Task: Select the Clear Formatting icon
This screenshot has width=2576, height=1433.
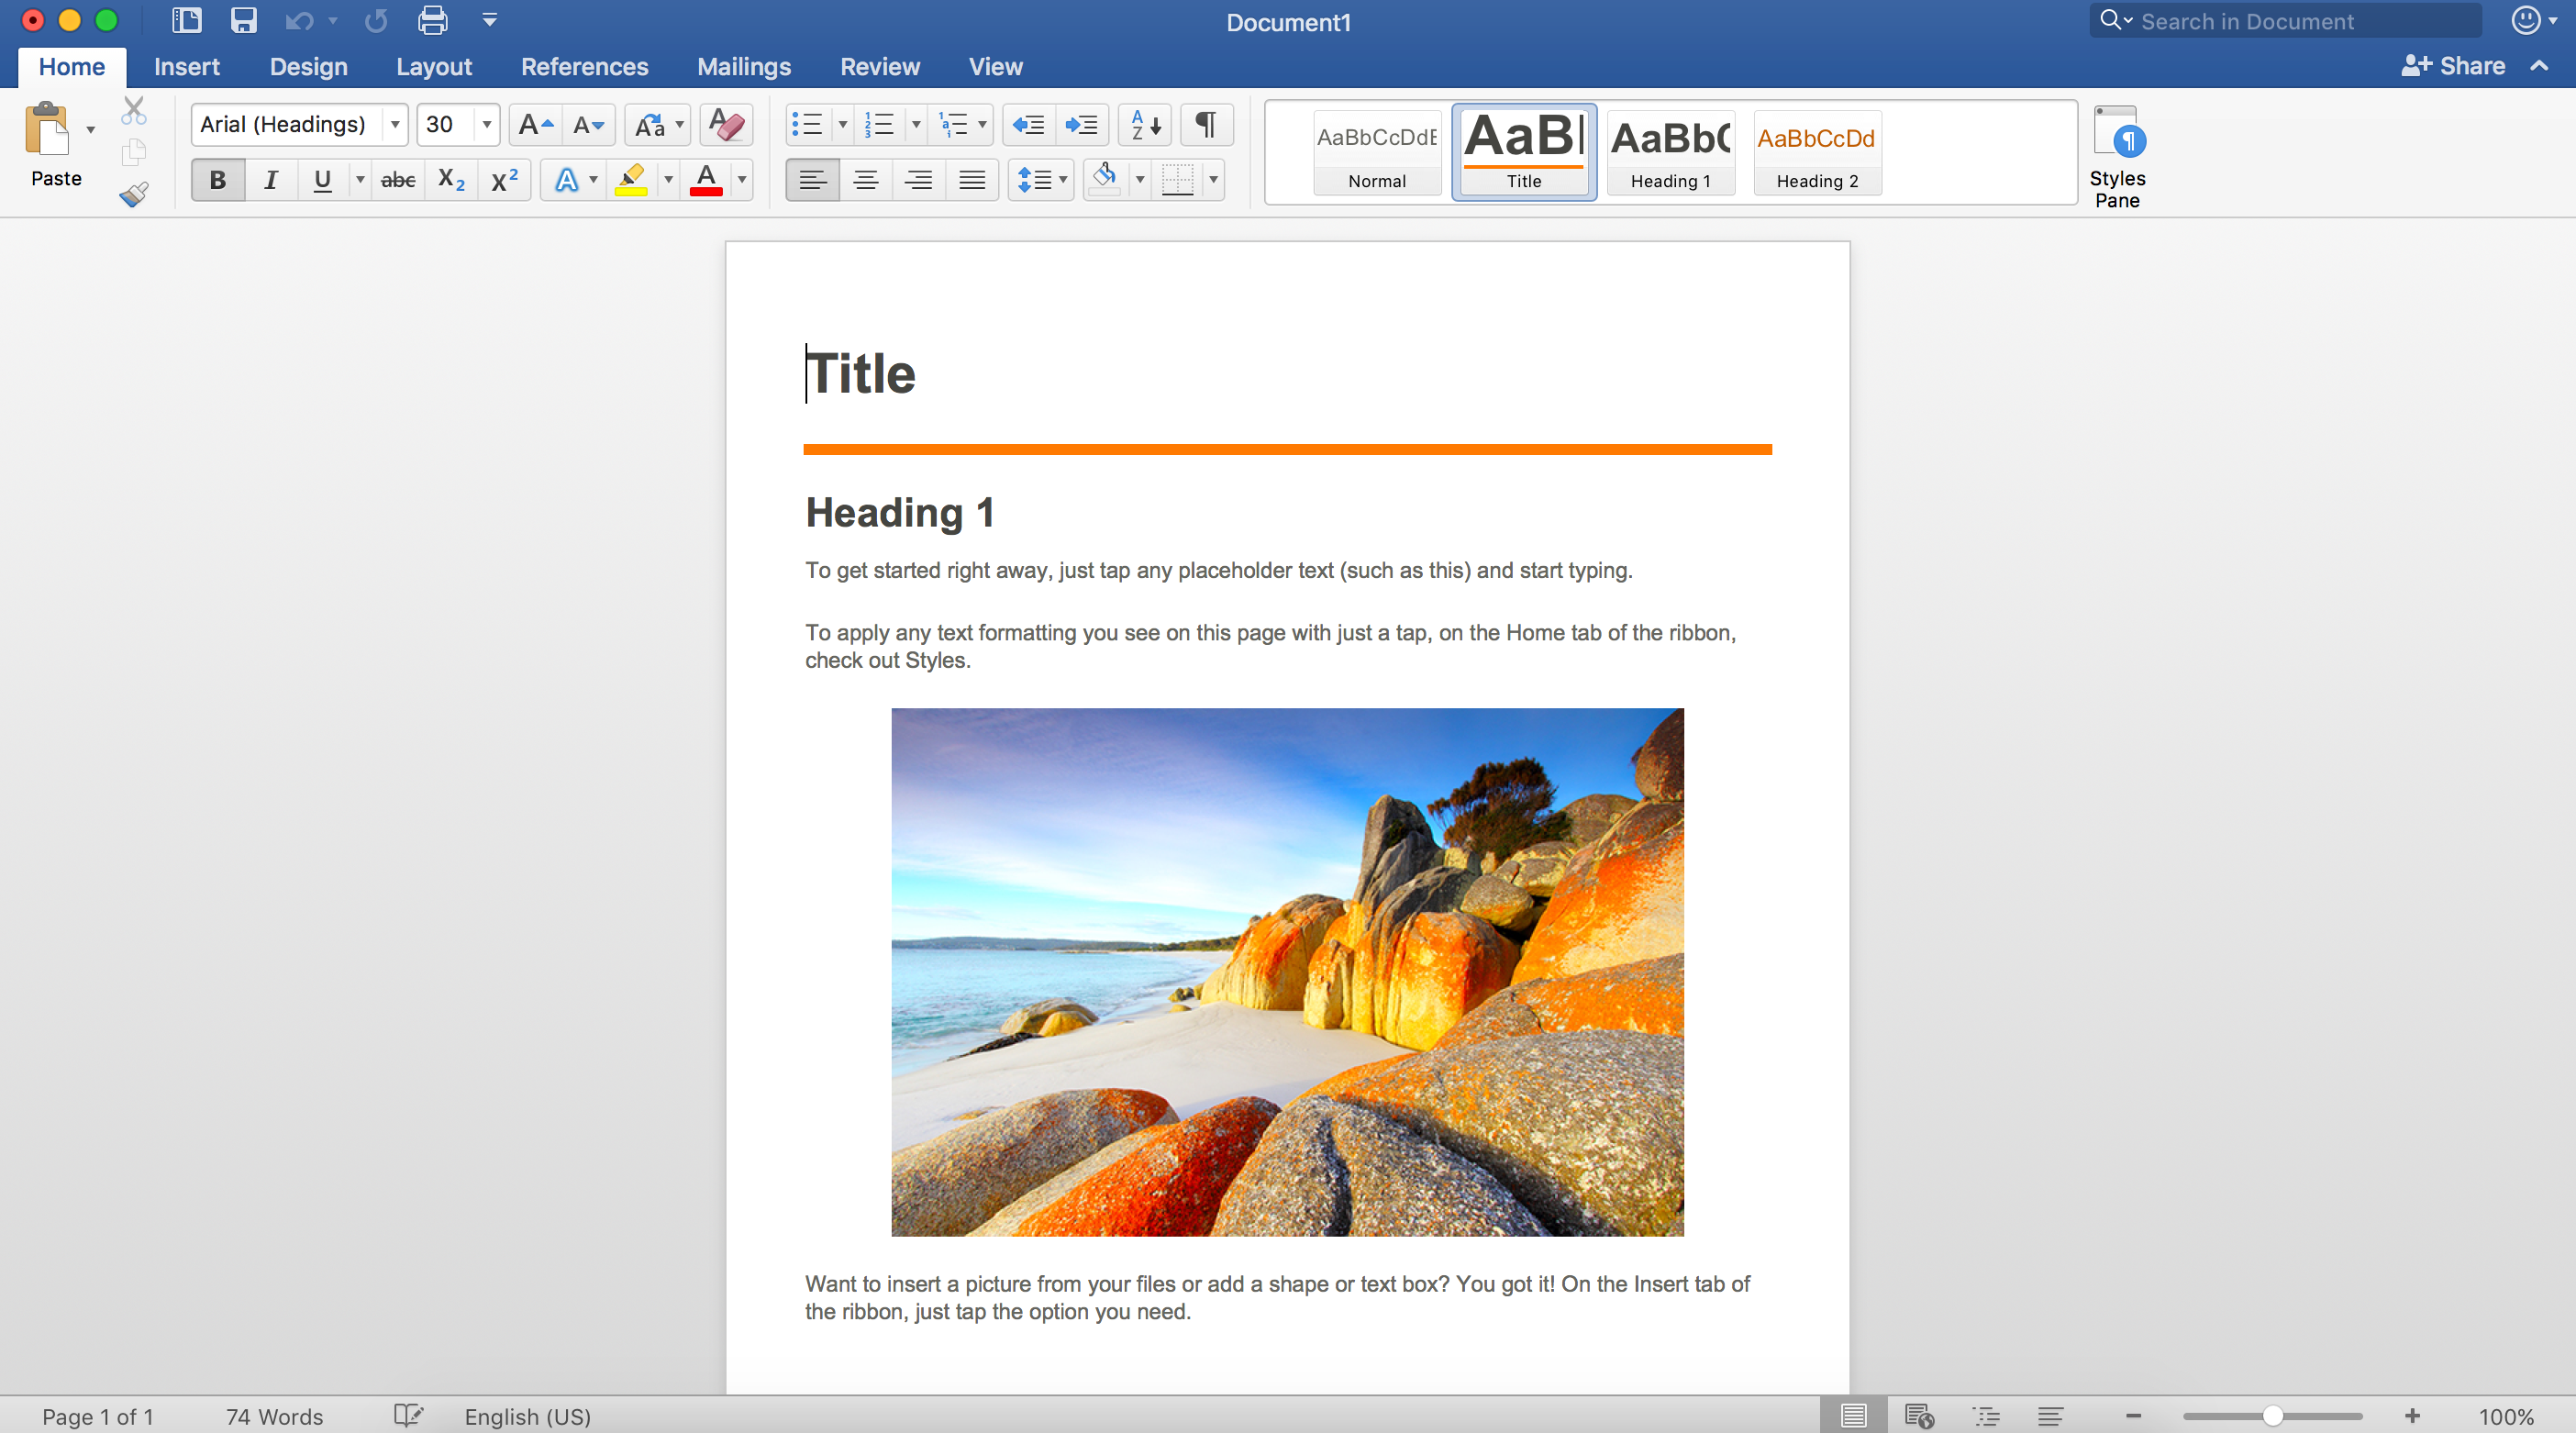Action: 726,124
